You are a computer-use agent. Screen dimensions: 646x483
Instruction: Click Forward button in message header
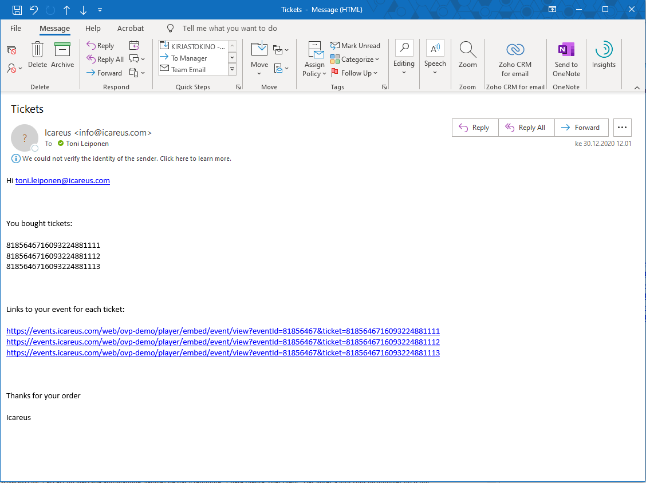tap(581, 128)
